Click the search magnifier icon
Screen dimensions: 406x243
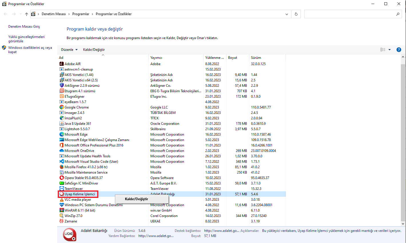click(x=398, y=14)
